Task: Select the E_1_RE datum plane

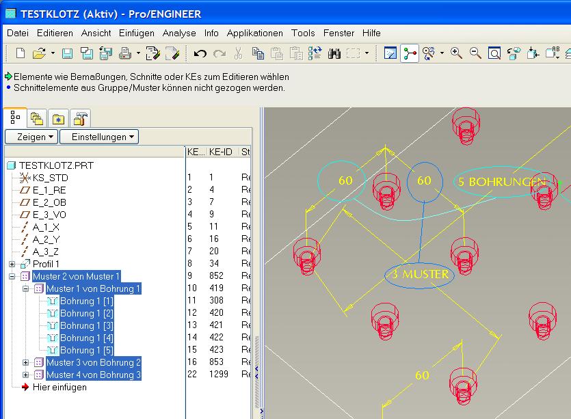Action: click(49, 191)
